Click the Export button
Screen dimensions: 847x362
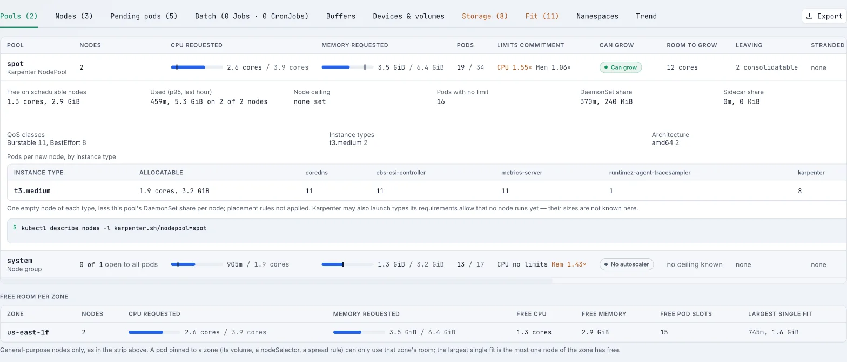click(x=824, y=16)
